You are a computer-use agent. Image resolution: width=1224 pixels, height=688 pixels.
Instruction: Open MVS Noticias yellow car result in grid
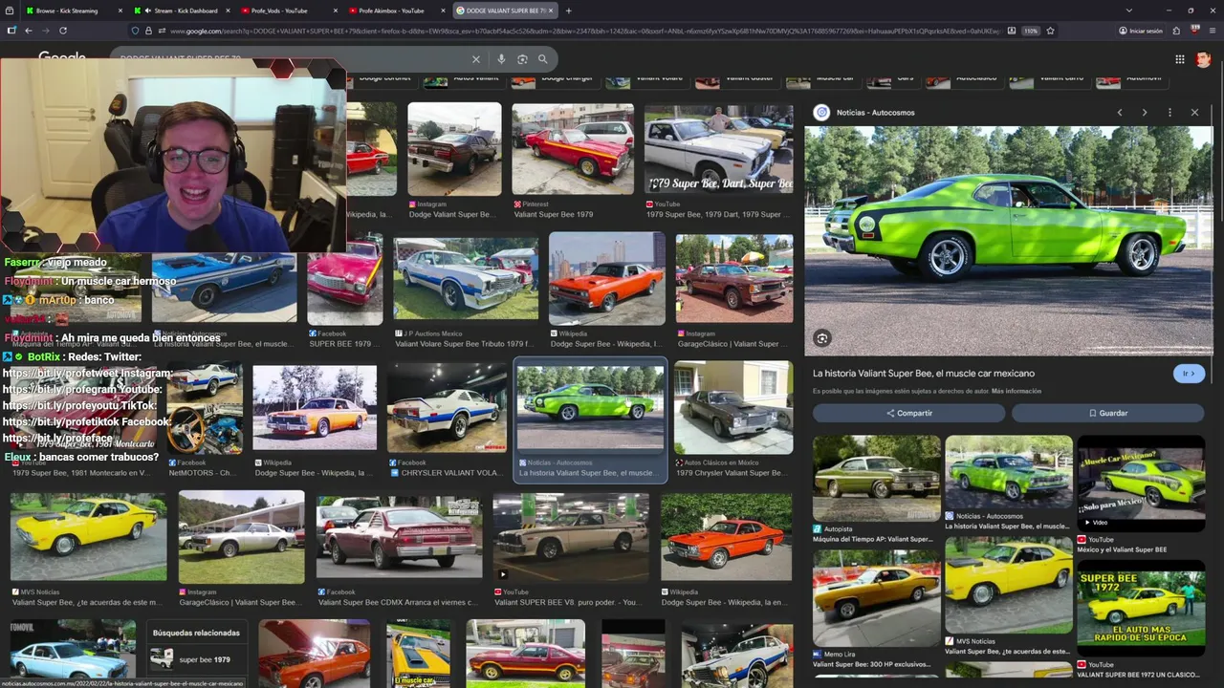88,537
